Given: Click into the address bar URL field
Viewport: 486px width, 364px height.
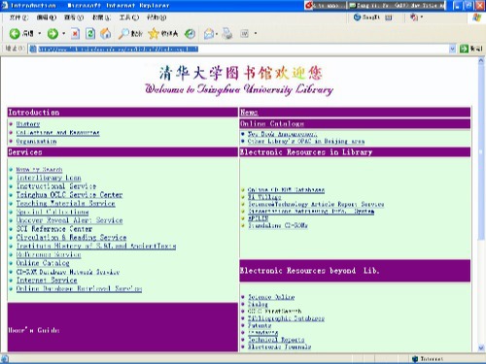Looking at the screenshot, I should (x=240, y=49).
